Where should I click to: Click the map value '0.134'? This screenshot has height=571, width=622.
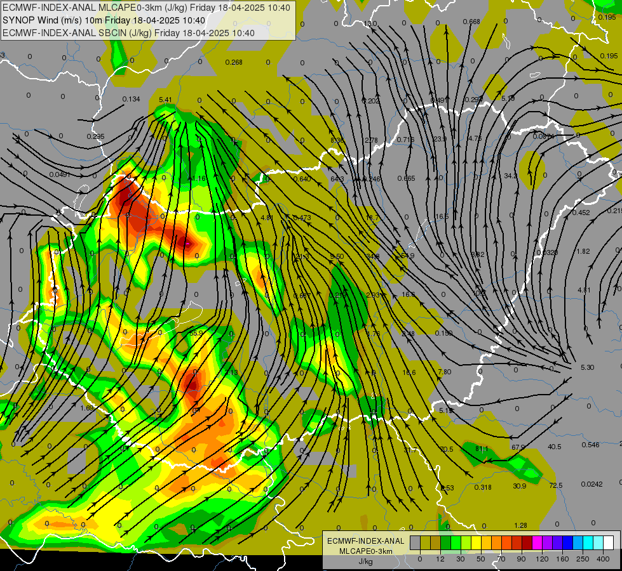[131, 99]
